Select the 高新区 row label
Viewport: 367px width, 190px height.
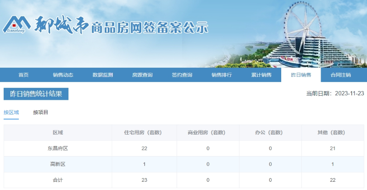click(x=58, y=164)
